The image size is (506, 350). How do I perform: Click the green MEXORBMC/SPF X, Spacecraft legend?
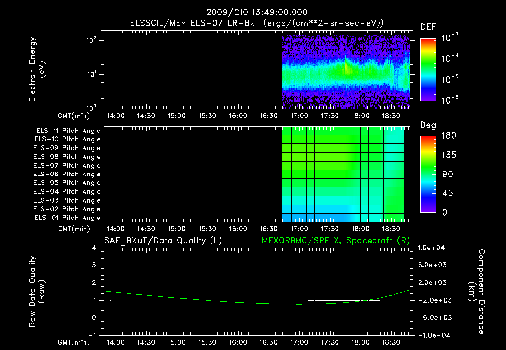(336, 241)
